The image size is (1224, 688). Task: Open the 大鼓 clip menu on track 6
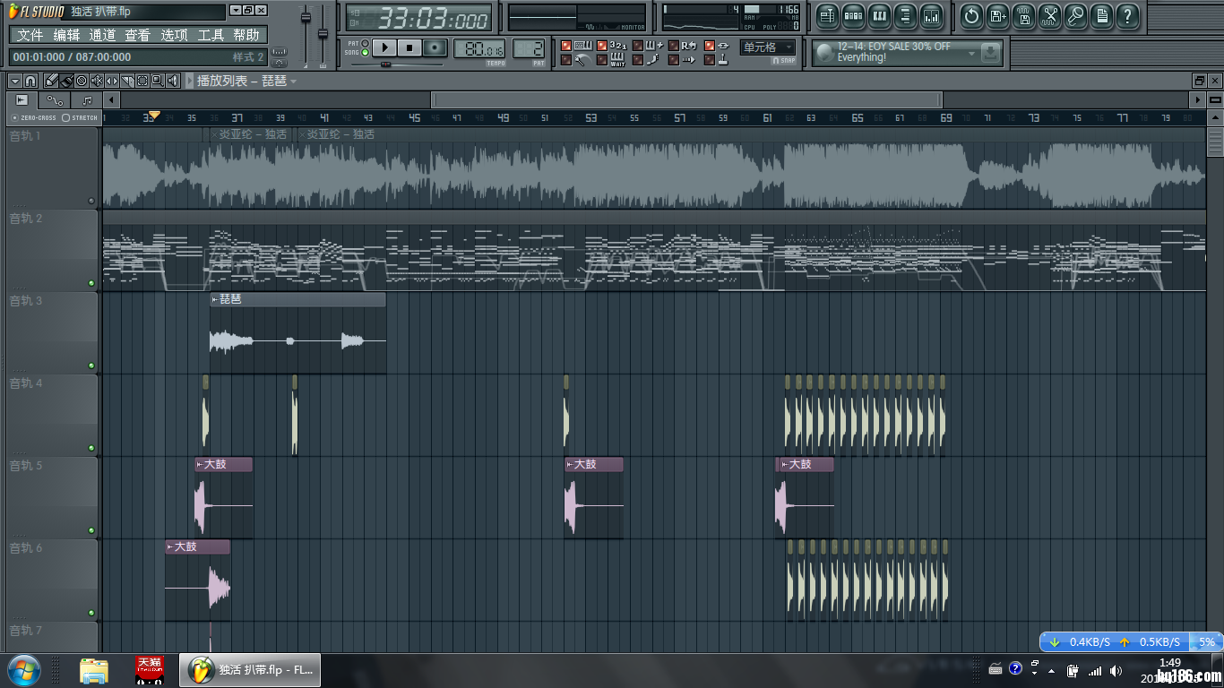click(x=169, y=546)
